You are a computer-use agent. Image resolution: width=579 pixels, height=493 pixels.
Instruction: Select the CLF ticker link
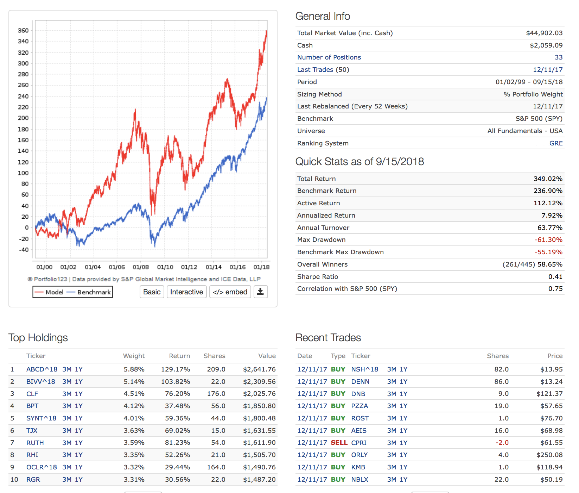click(x=32, y=394)
